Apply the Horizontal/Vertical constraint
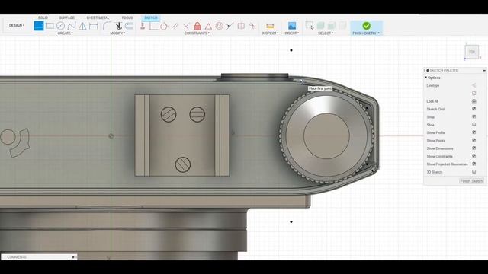This screenshot has width=488, height=274. pos(143,26)
